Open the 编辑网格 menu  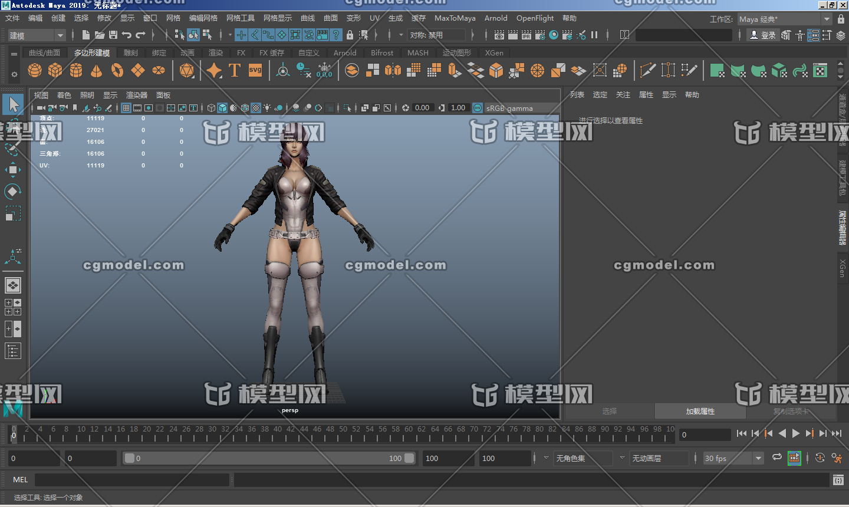coord(203,18)
